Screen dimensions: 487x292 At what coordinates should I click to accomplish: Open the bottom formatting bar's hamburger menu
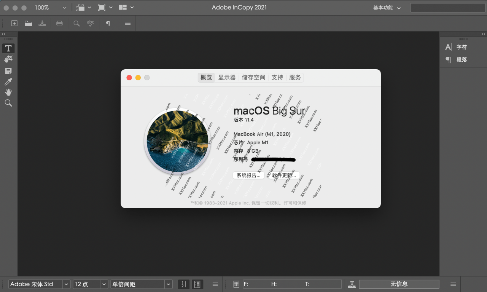point(215,284)
